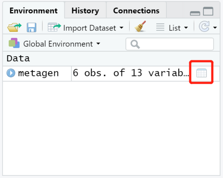223x178 pixels.
Task: Open metagen in the data viewer grid icon
Action: tap(202, 73)
